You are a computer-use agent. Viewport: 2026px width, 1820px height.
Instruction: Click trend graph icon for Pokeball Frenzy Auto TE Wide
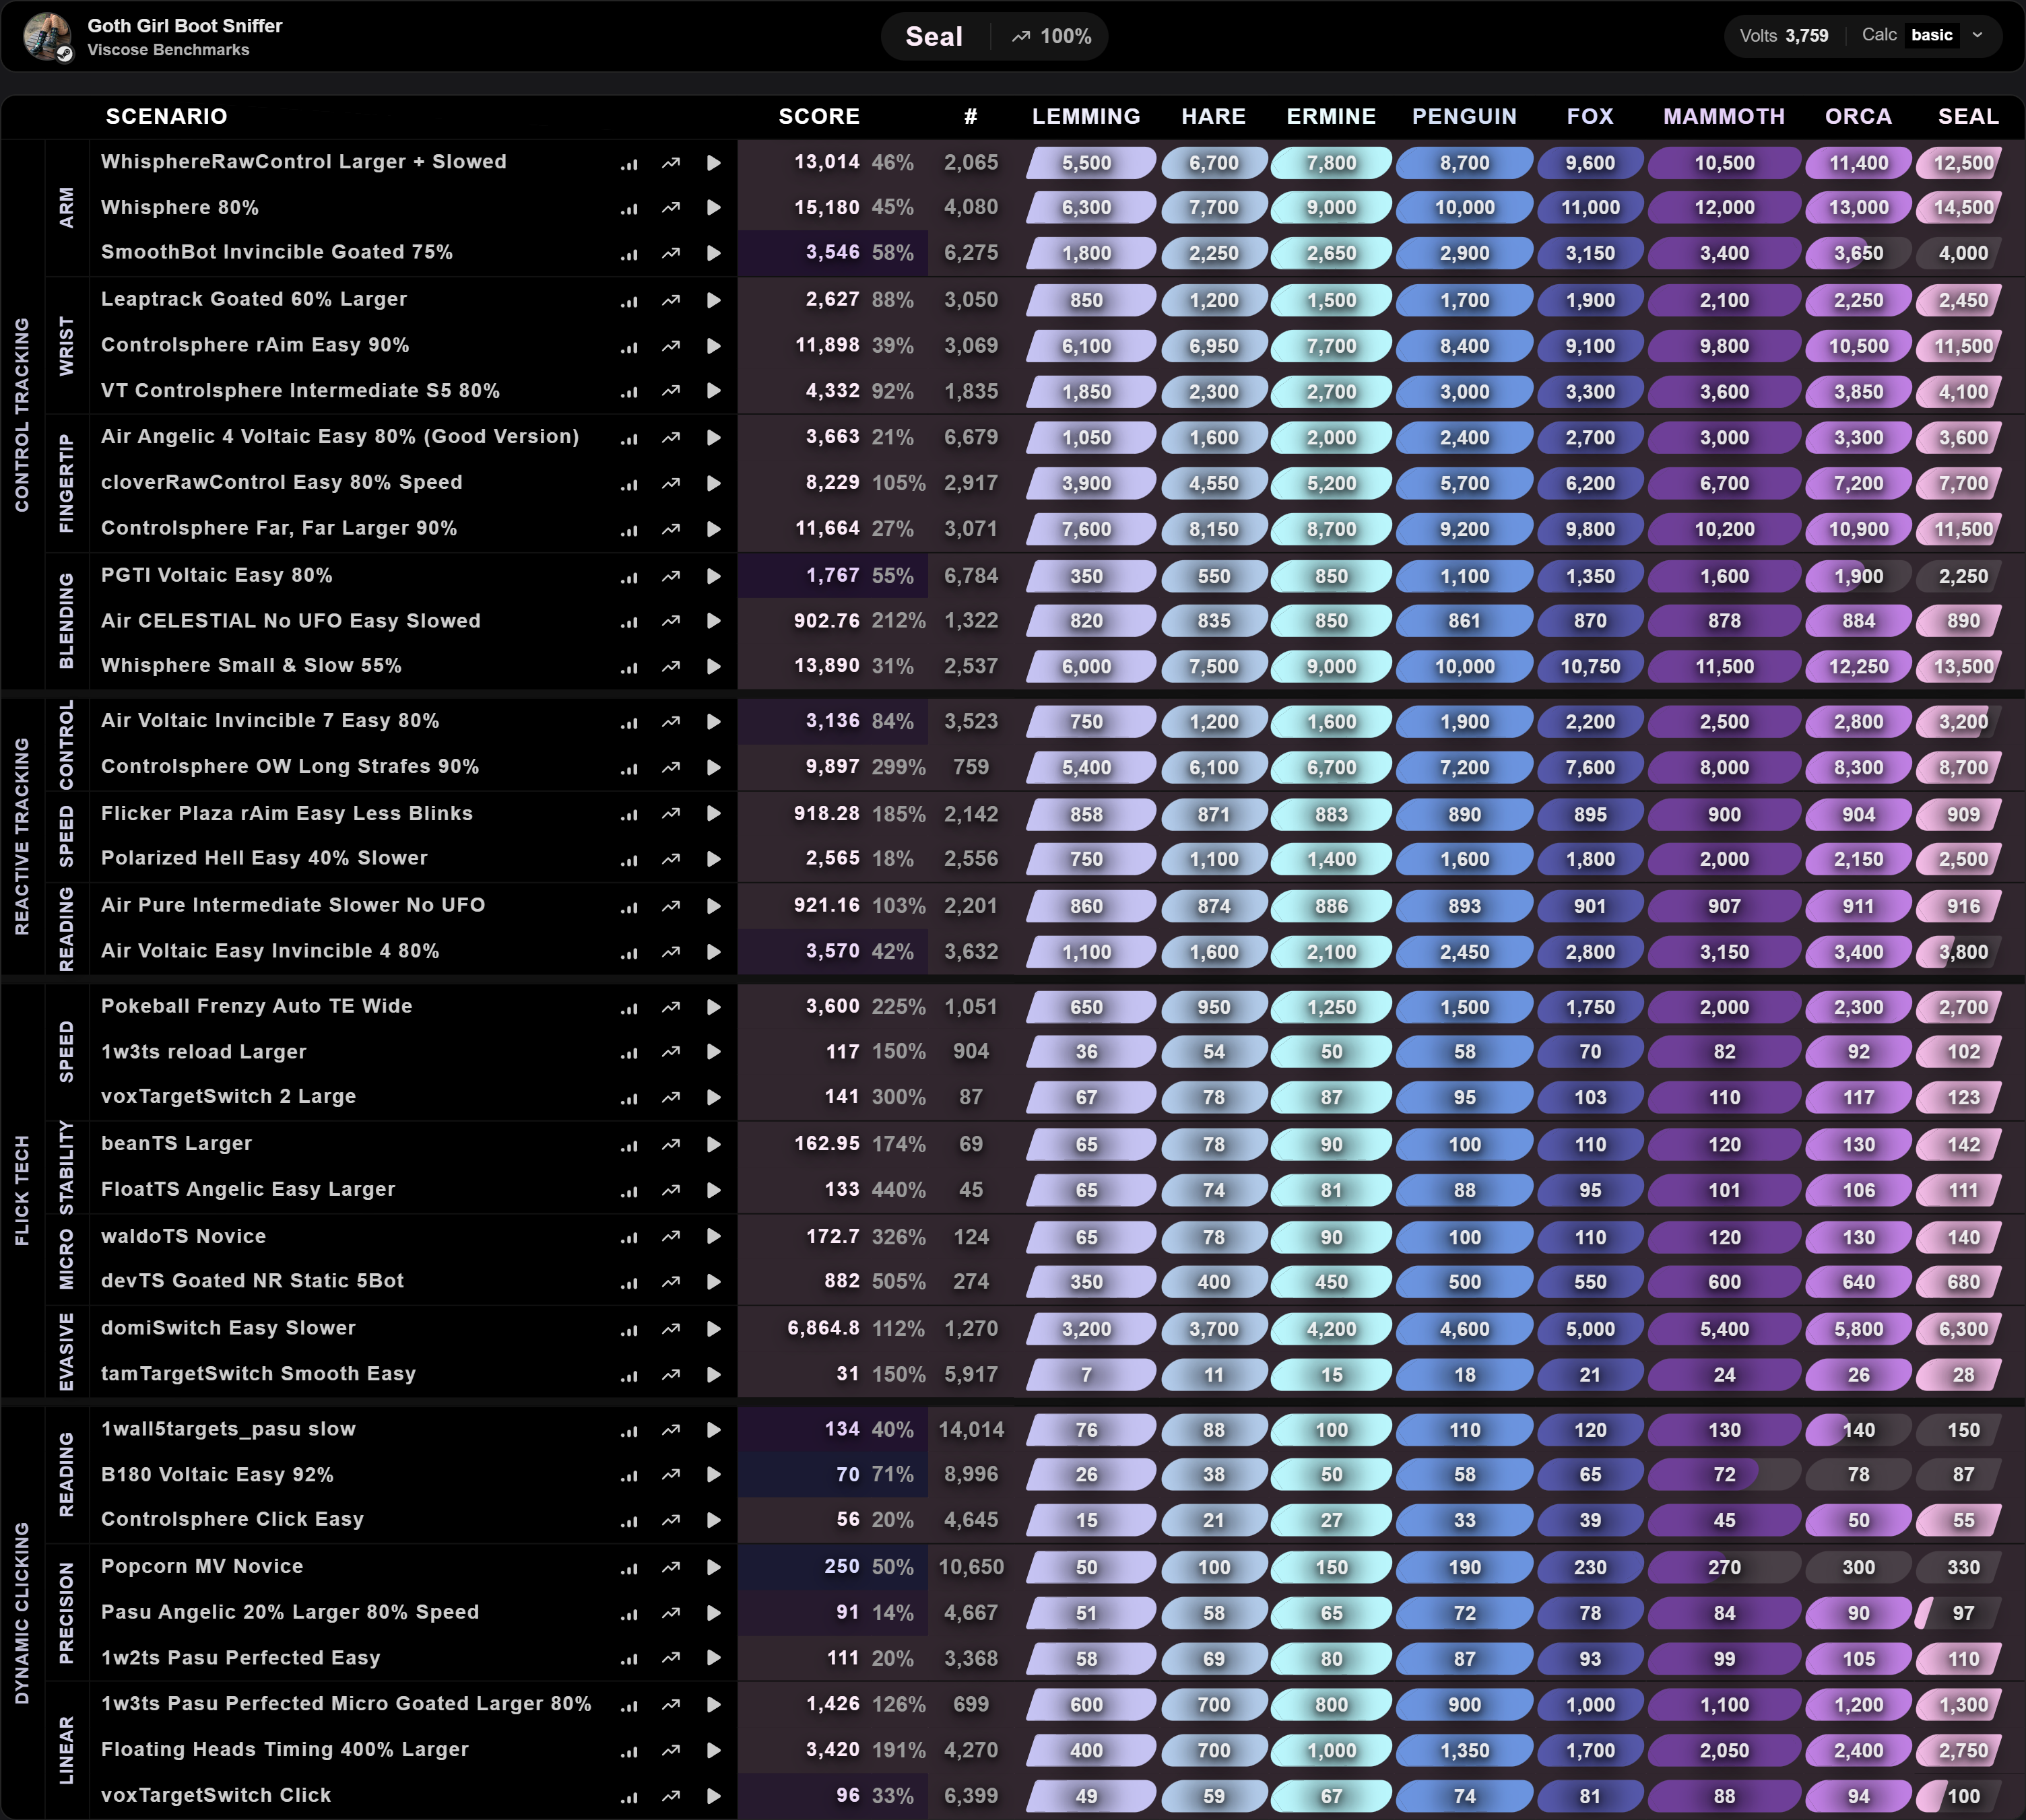pyautogui.click(x=670, y=1008)
